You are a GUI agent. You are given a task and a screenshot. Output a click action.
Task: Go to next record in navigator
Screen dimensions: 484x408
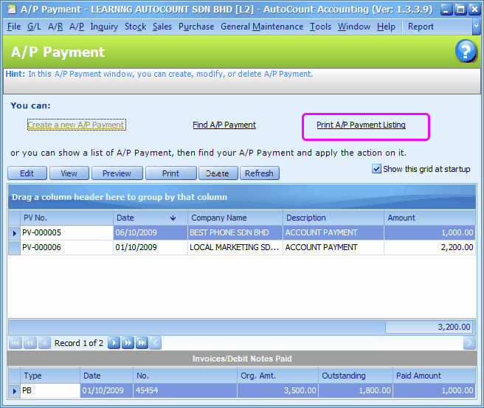pyautogui.click(x=114, y=343)
